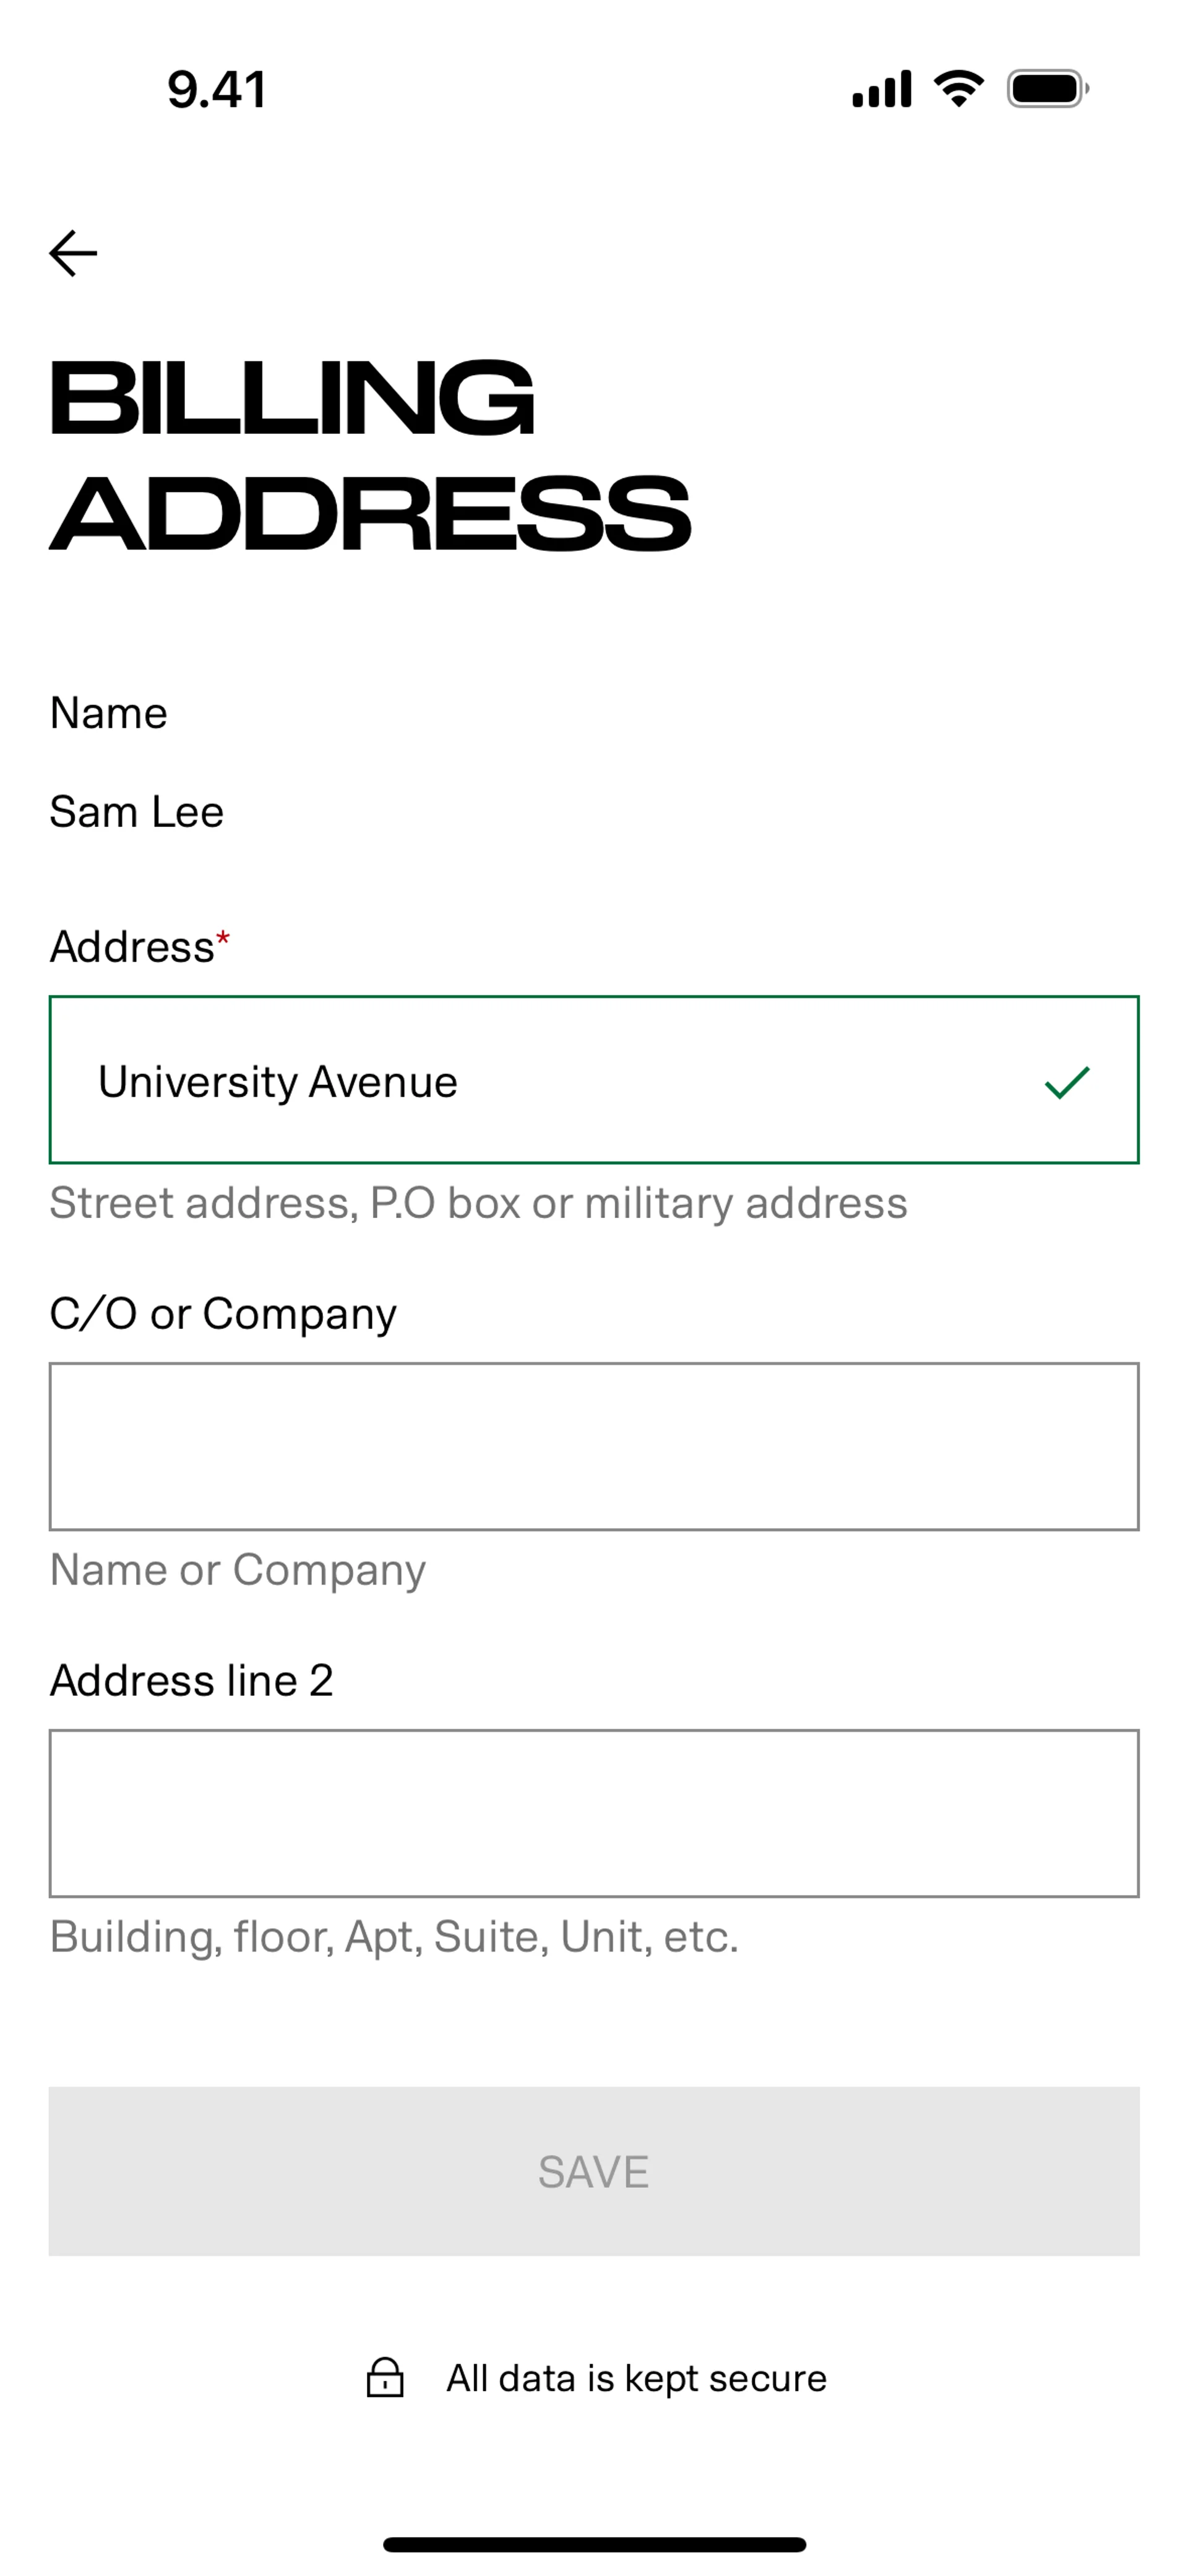Tap the Address line 2 label

[x=191, y=1680]
